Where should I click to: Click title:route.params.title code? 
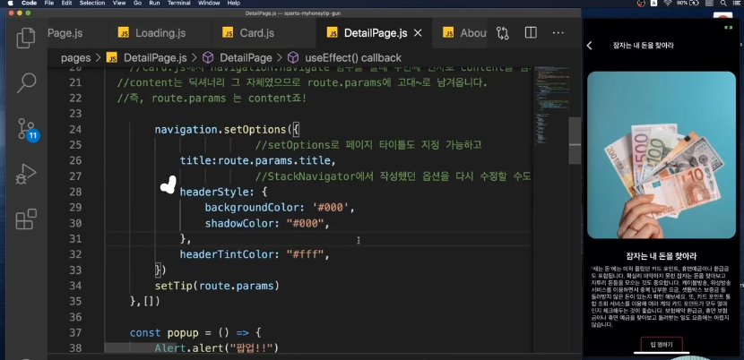(x=257, y=161)
